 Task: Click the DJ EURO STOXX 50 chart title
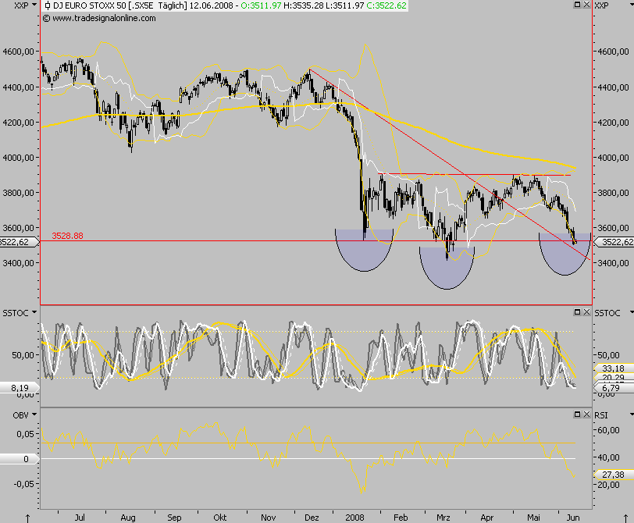pos(90,5)
